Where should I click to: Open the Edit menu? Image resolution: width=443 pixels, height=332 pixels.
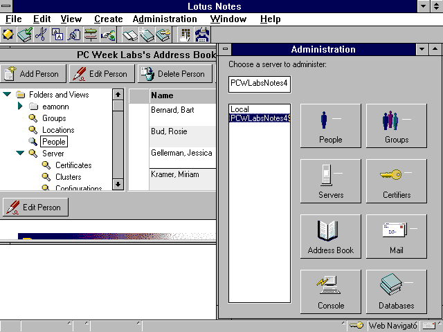42,19
